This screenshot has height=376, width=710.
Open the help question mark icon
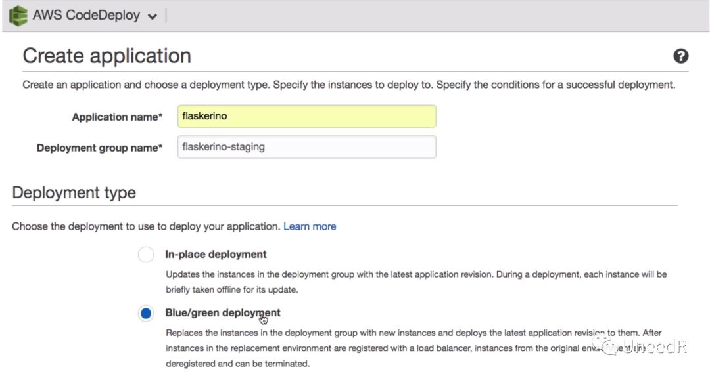pyautogui.click(x=680, y=56)
